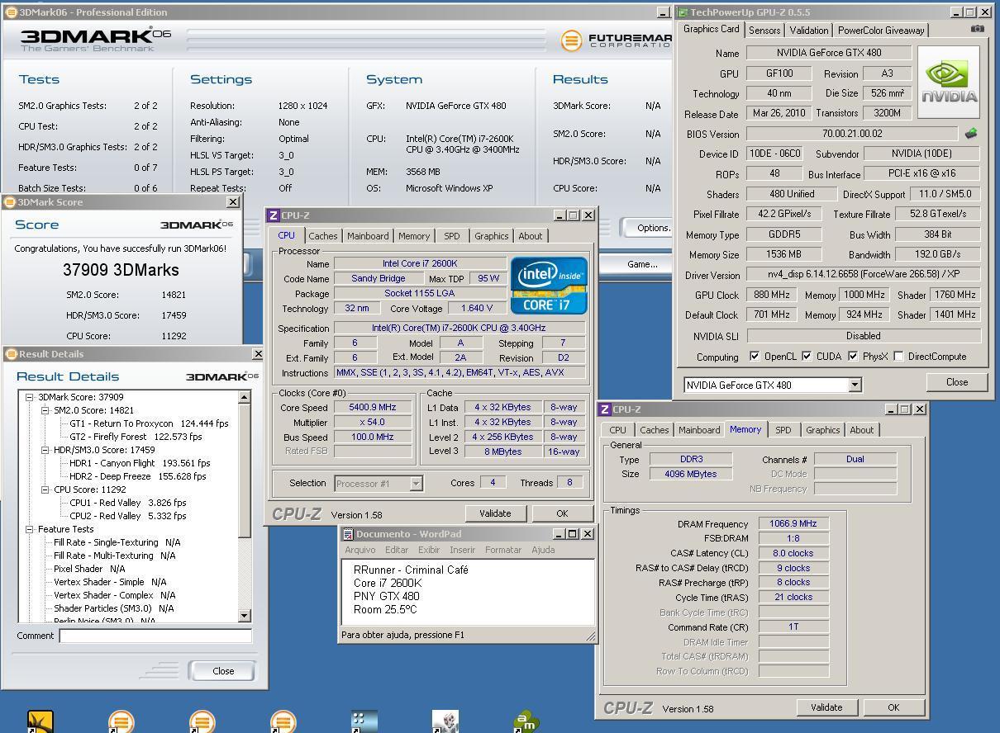The image size is (1000, 733).
Task: Open About tab in the CPU-Z Memory window
Action: [x=861, y=430]
